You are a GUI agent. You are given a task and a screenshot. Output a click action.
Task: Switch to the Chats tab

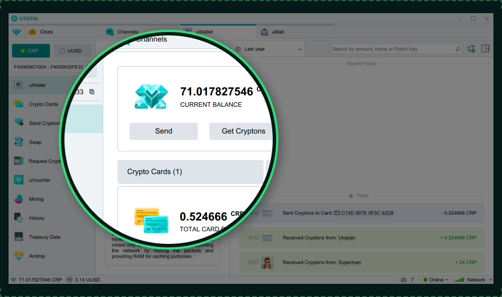pyautogui.click(x=62, y=32)
